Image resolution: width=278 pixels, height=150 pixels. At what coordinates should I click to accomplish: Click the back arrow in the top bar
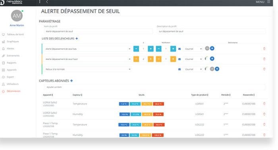tap(47, 2)
